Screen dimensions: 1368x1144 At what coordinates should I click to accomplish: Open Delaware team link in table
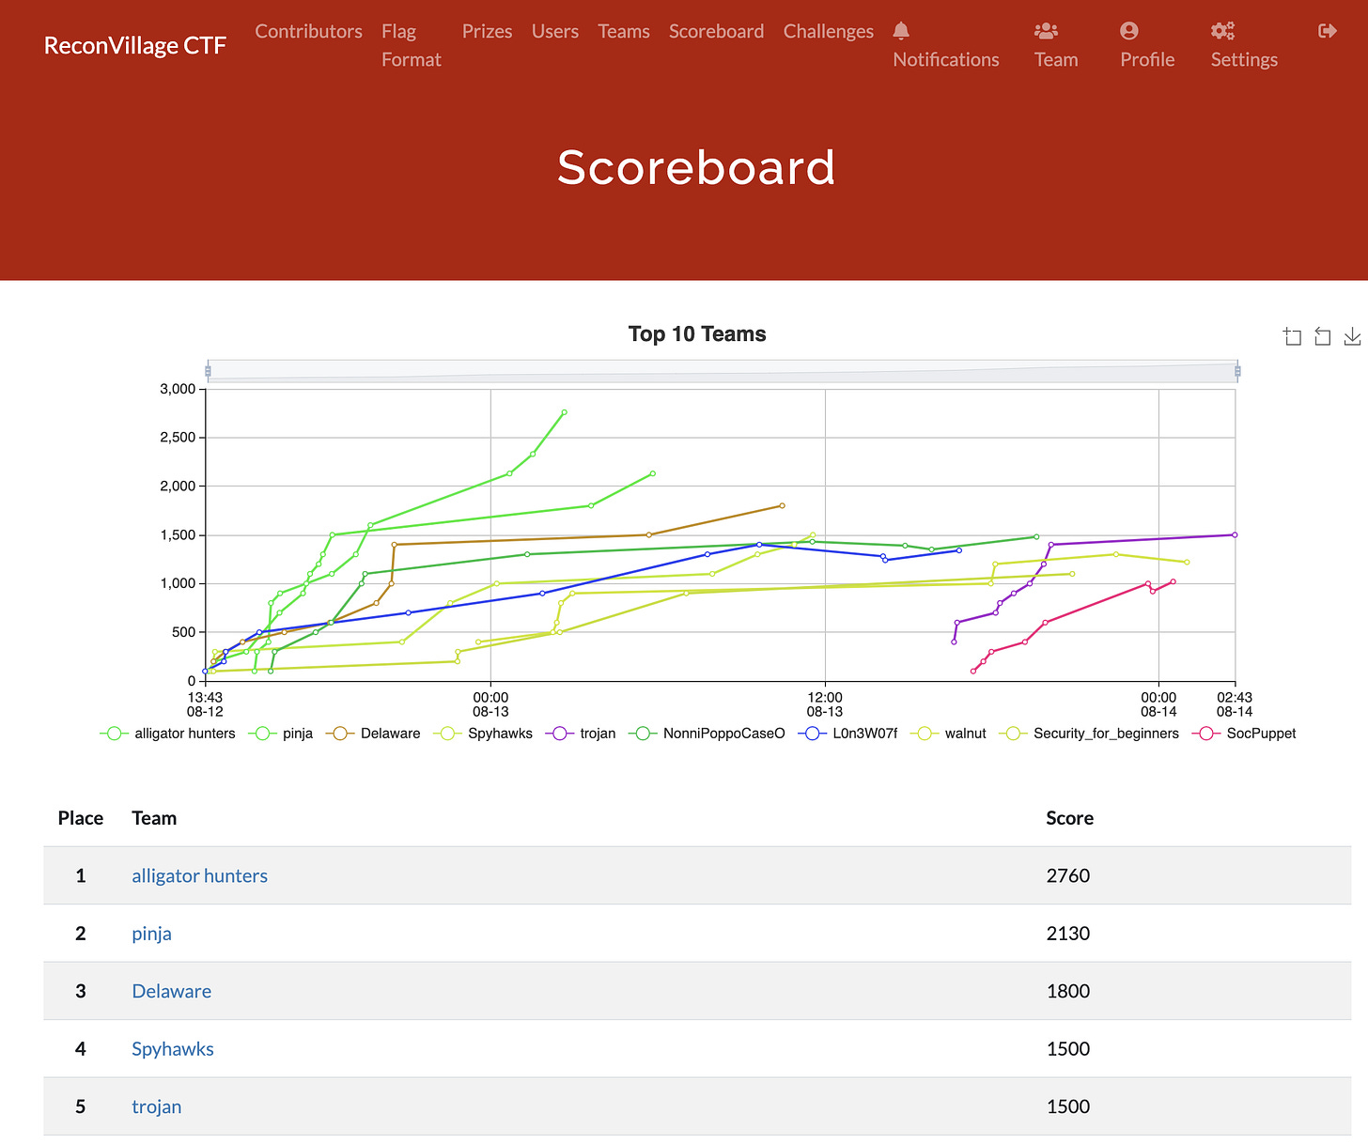[x=171, y=991]
